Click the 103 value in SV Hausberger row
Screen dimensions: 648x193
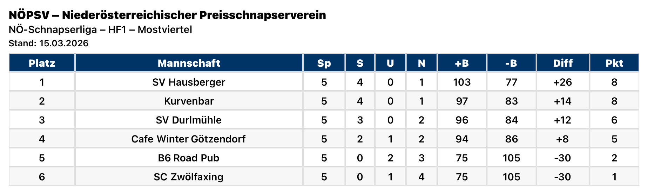pos(461,82)
